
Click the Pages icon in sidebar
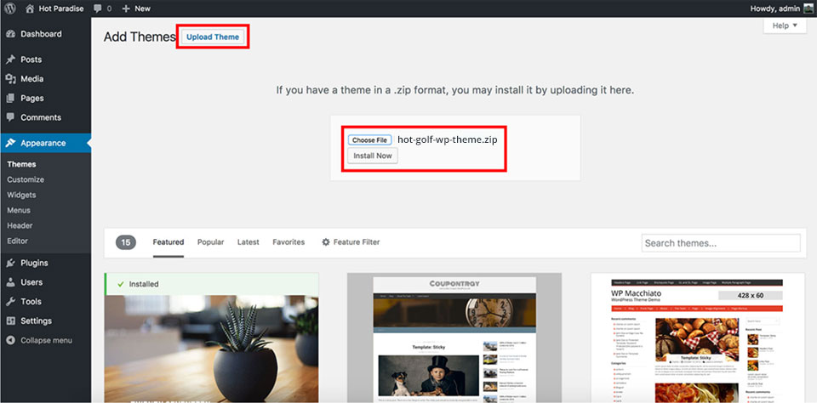[x=10, y=98]
